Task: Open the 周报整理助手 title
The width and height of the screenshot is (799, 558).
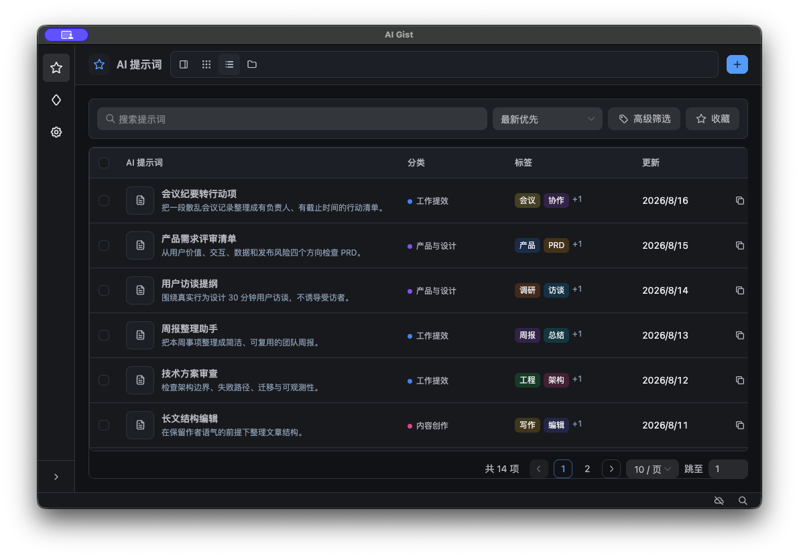Action: coord(190,329)
